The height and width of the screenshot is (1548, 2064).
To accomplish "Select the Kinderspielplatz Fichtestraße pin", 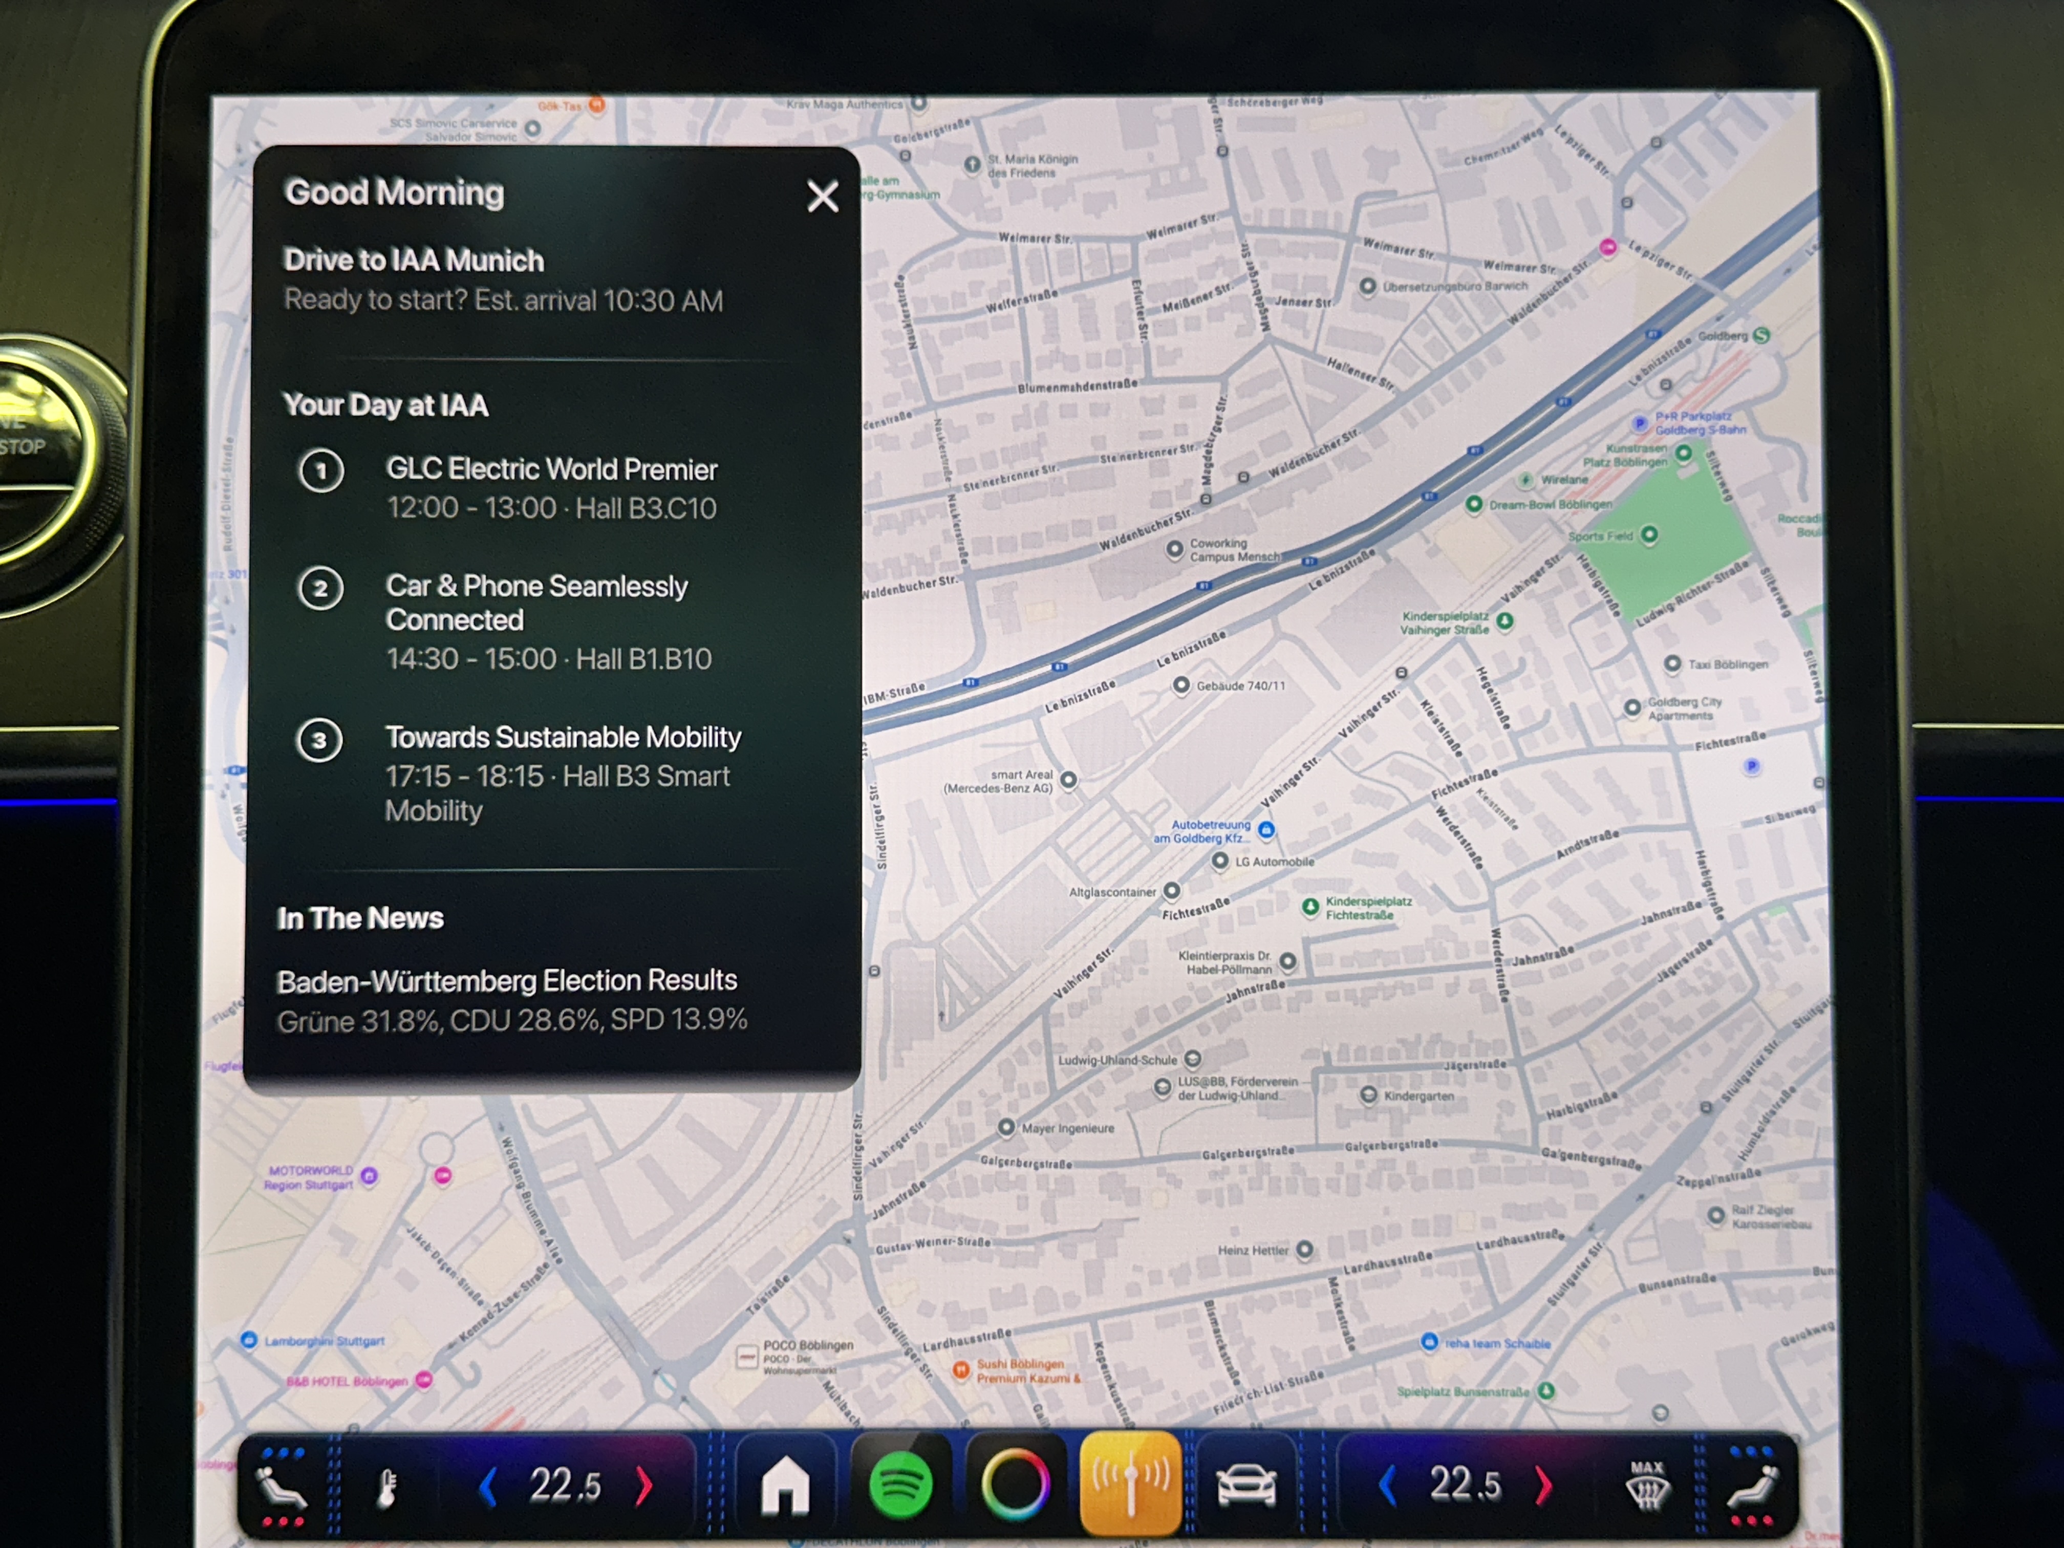I will tap(1311, 906).
